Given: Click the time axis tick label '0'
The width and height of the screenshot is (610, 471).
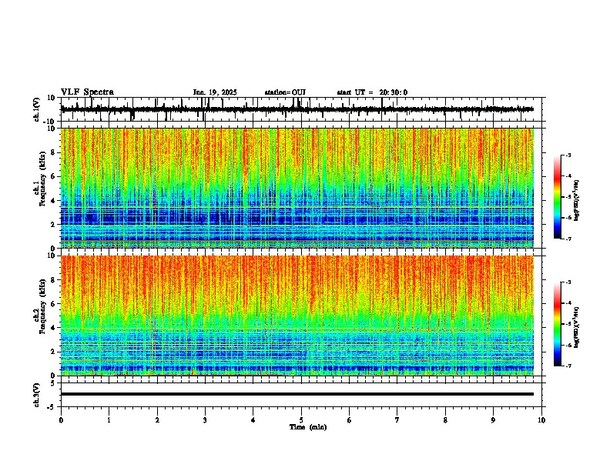Looking at the screenshot, I should [x=61, y=420].
